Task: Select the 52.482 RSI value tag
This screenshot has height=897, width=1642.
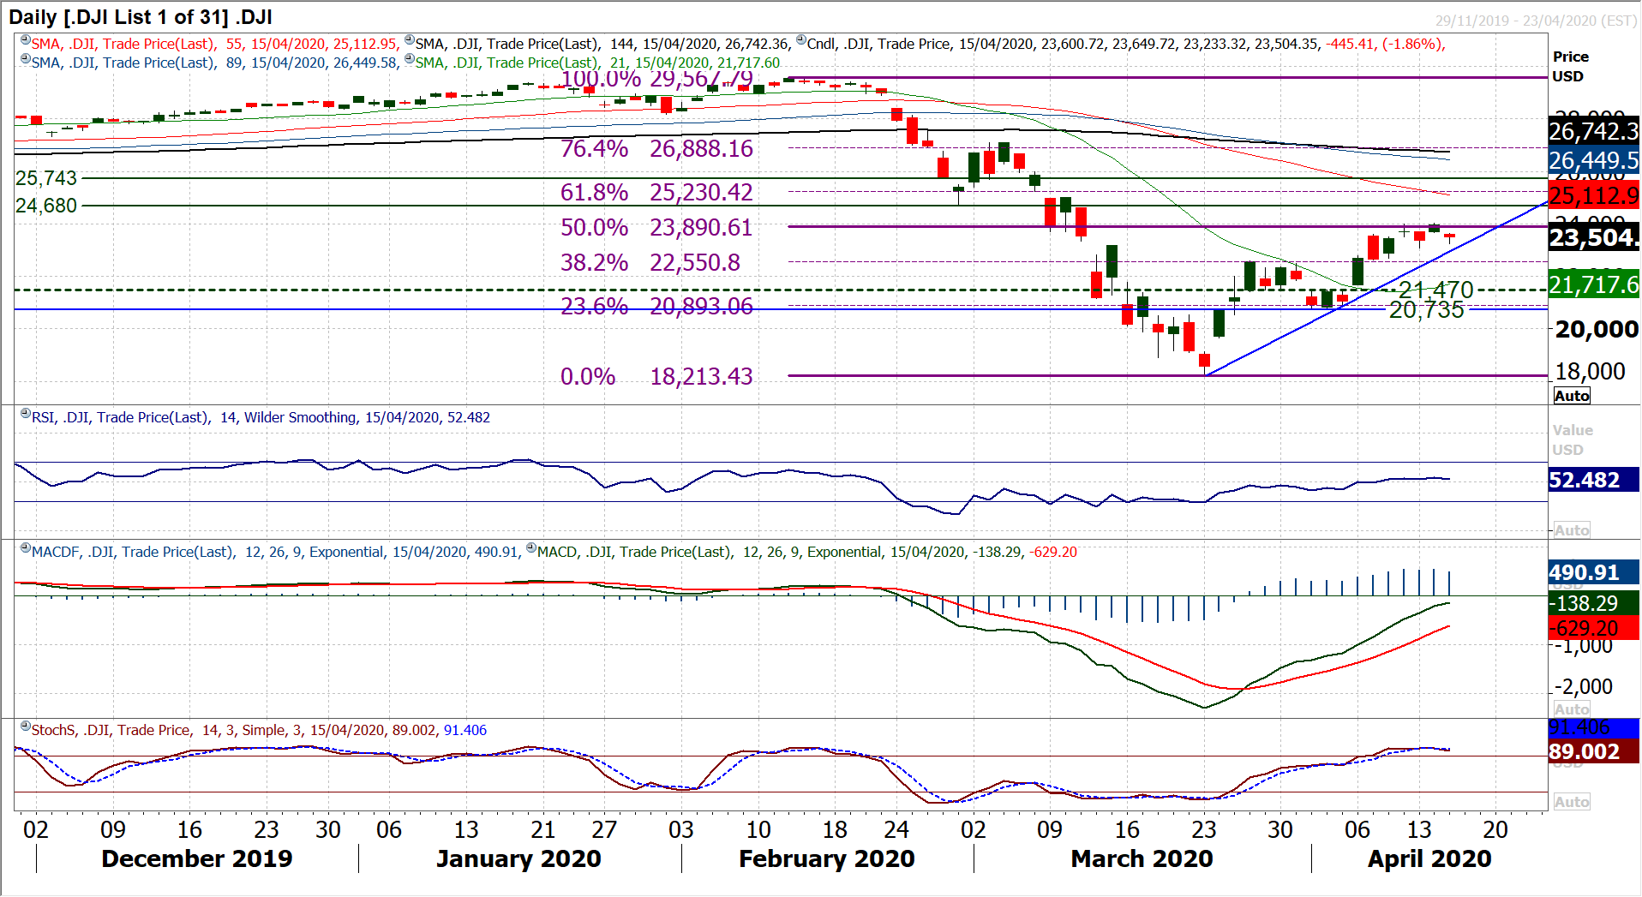Action: click(x=1594, y=480)
